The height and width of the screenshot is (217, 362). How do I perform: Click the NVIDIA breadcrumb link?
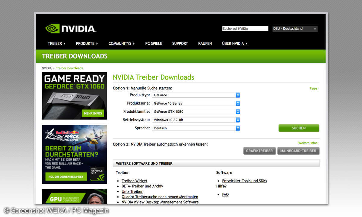(x=47, y=68)
